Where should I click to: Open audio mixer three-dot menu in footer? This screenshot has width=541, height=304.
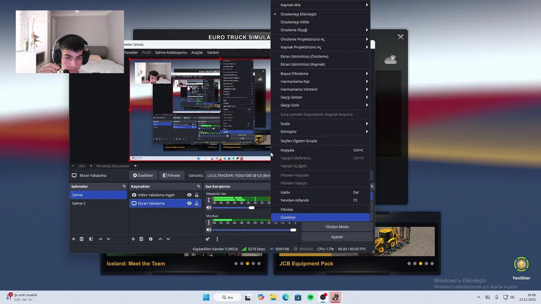217,239
